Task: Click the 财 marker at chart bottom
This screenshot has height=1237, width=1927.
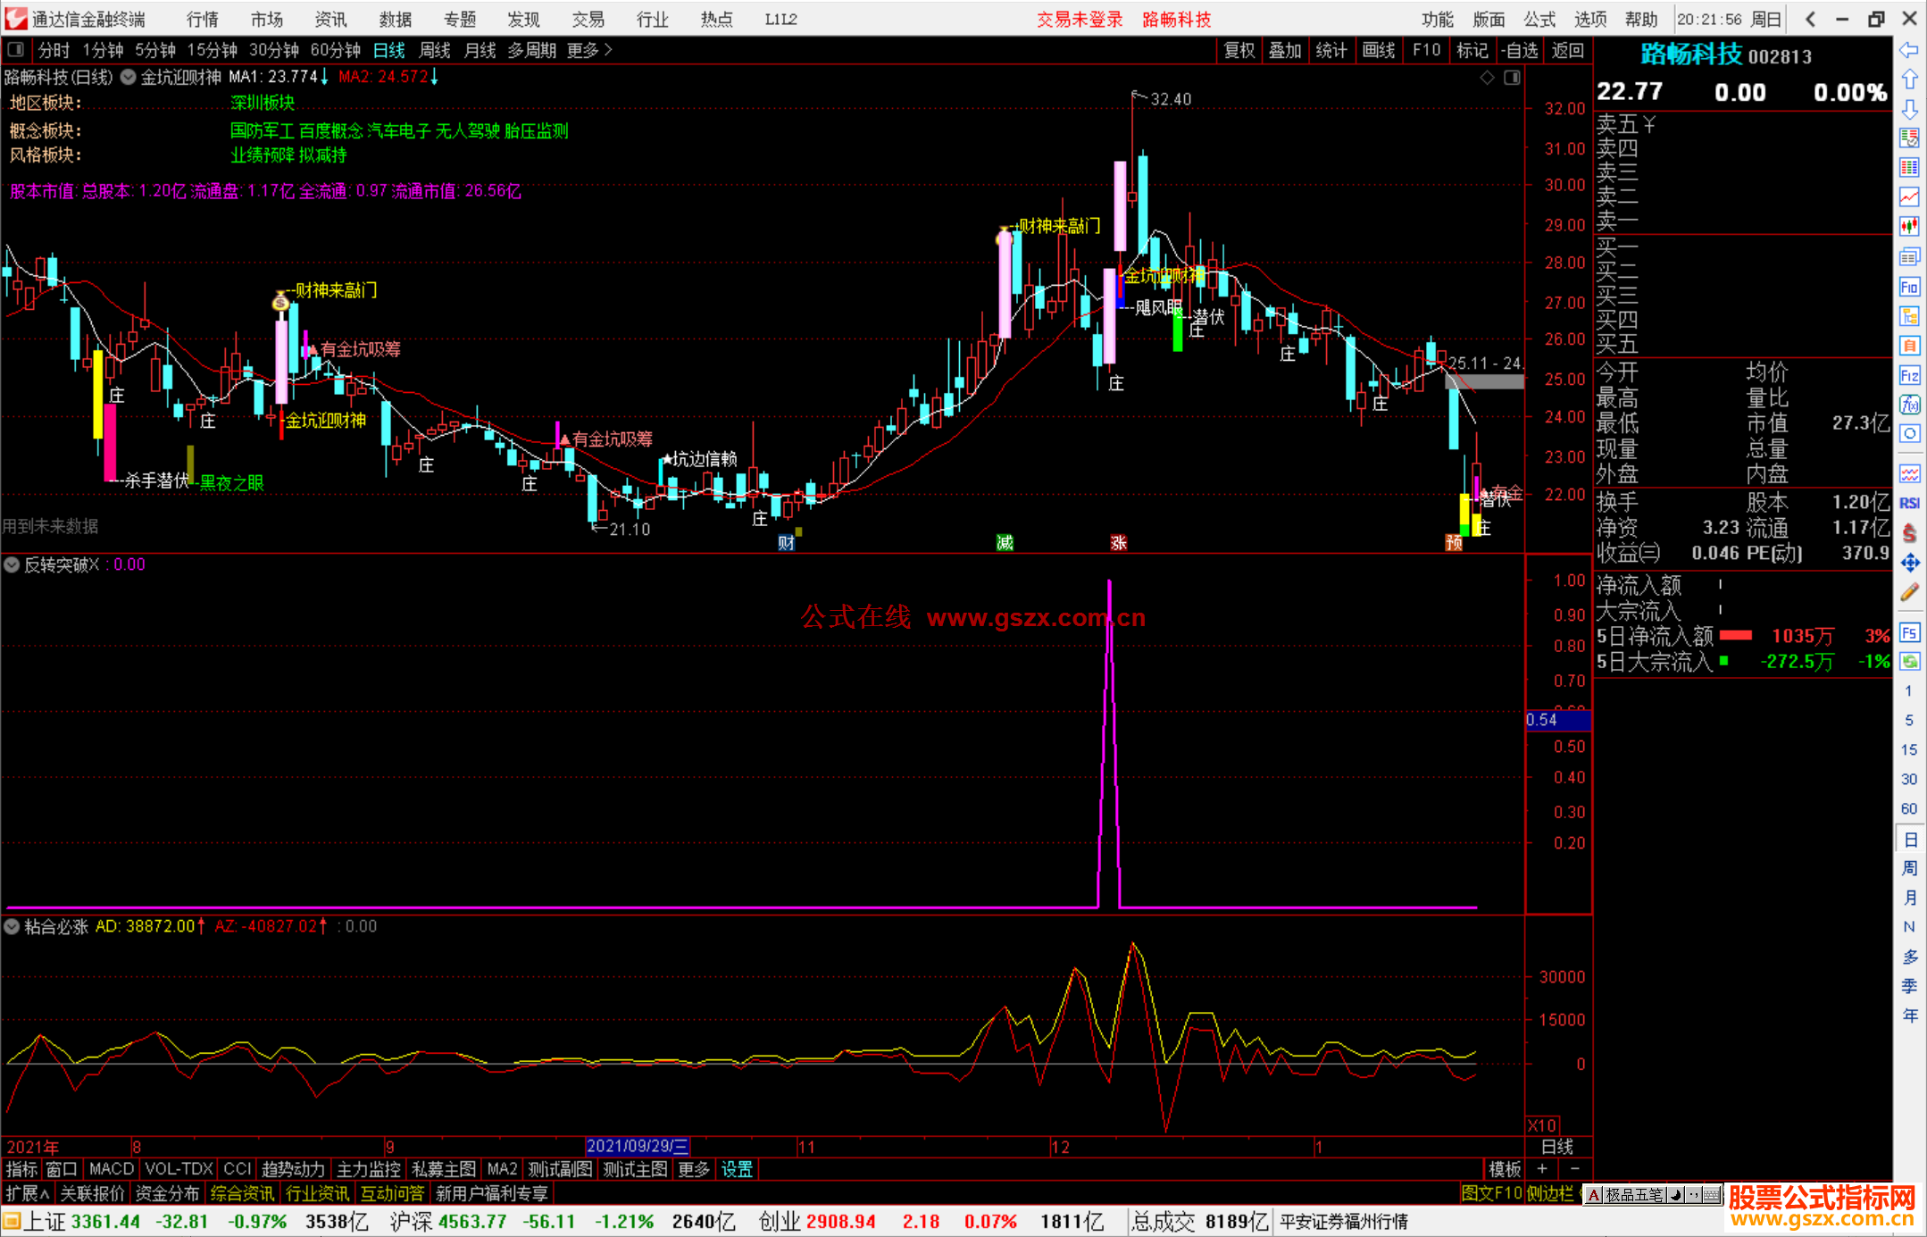Action: [786, 542]
